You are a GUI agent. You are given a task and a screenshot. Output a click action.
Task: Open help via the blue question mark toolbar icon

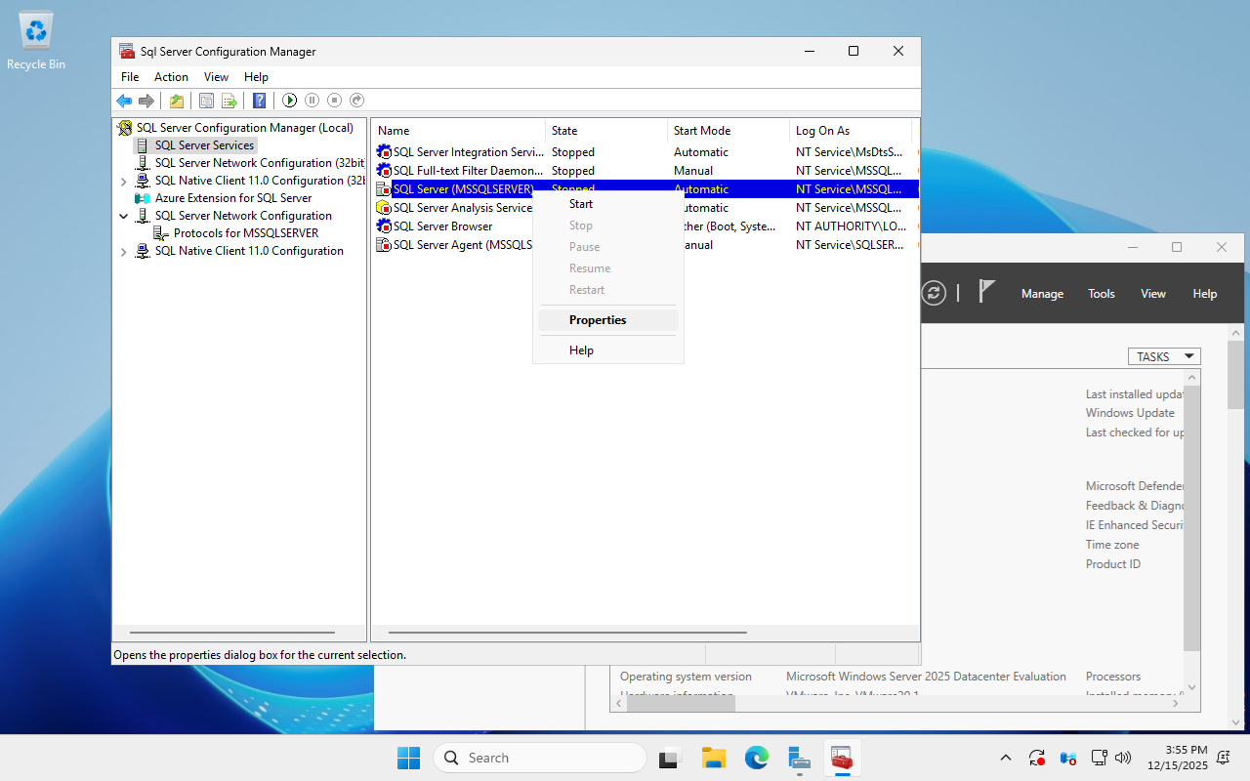pyautogui.click(x=259, y=100)
